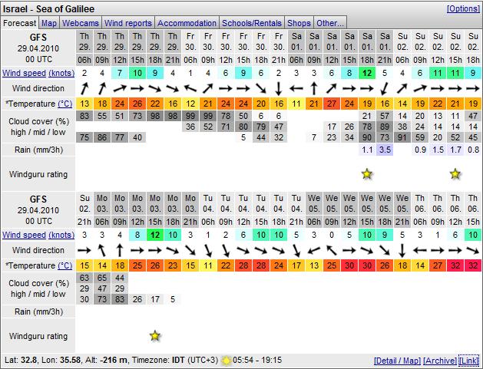The height and width of the screenshot is (369, 483).
Task: Select the Forecast tab
Action: (20, 23)
